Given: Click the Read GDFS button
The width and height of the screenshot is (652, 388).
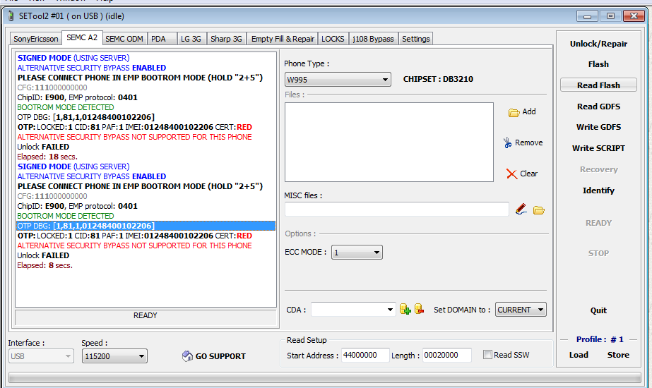Looking at the screenshot, I should pos(598,107).
